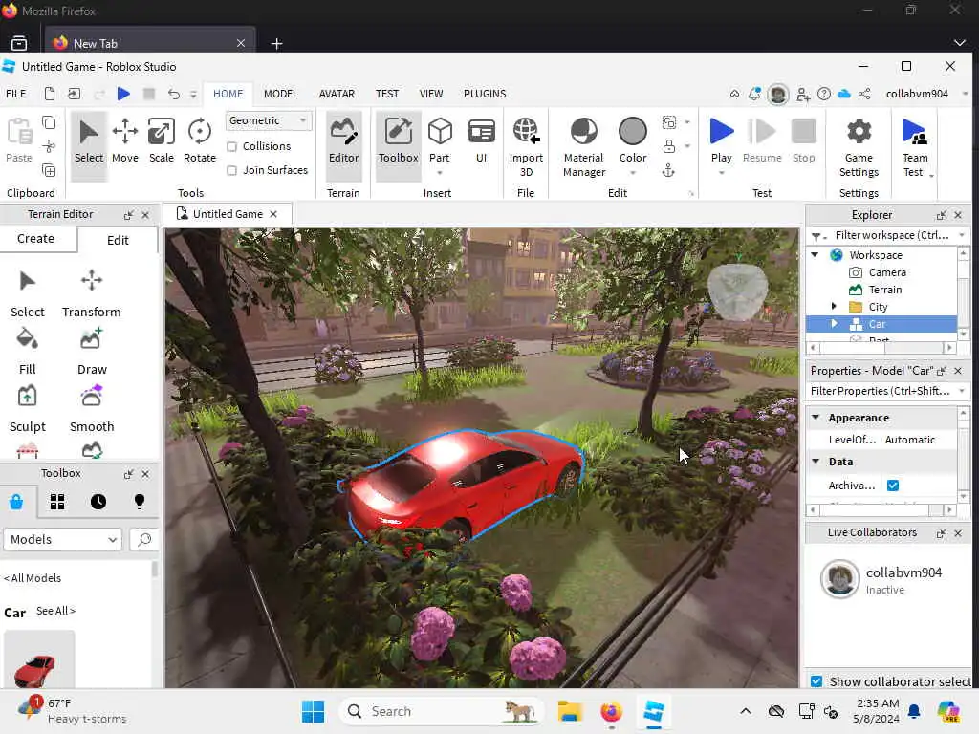Open collabvm904 account name menu
The height and width of the screenshot is (734, 979).
click(917, 94)
